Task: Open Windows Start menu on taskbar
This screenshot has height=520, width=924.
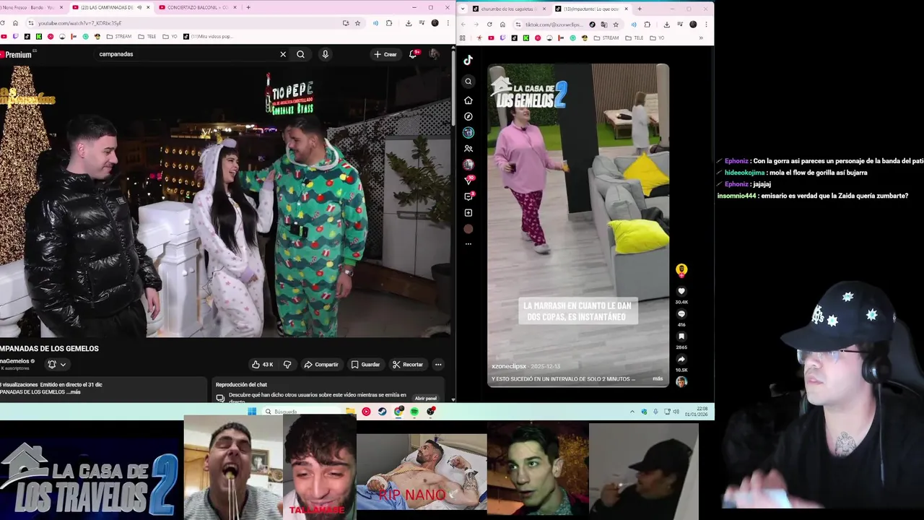Action: click(252, 412)
